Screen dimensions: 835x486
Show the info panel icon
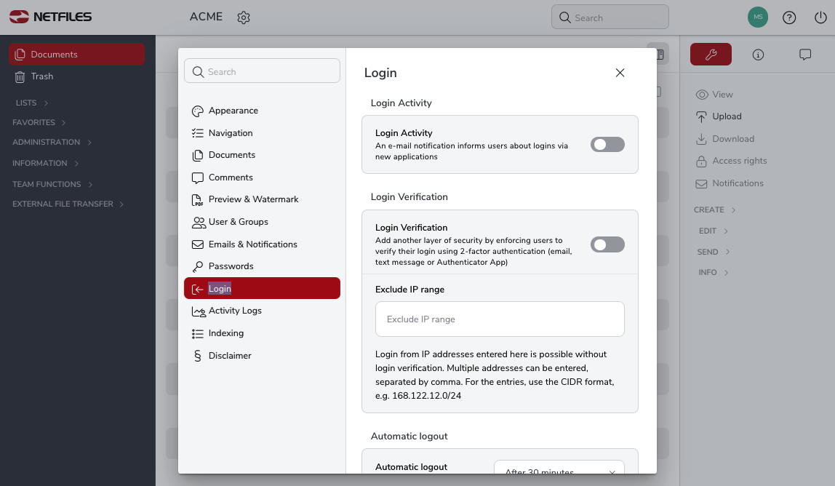coord(758,55)
